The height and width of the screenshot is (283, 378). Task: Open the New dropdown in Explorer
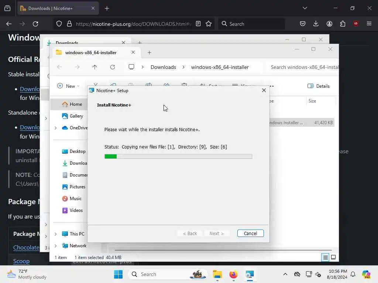(68, 86)
